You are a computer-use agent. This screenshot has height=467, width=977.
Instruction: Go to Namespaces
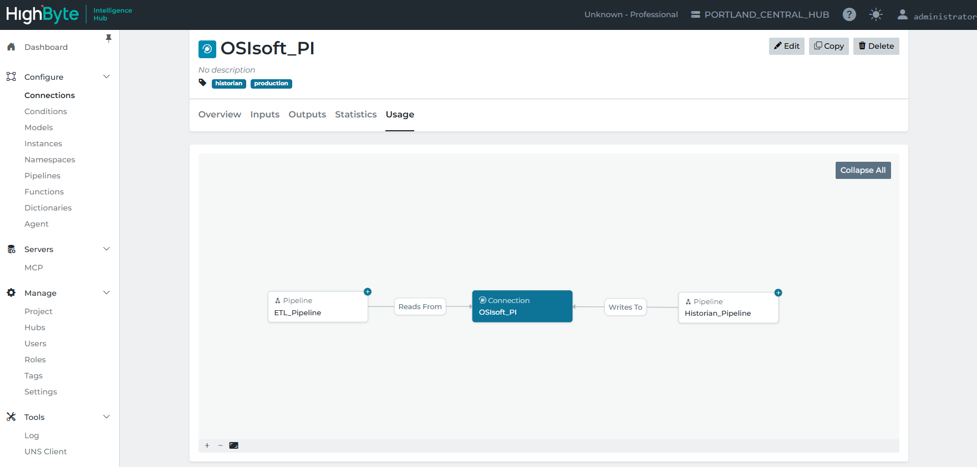[x=50, y=160]
